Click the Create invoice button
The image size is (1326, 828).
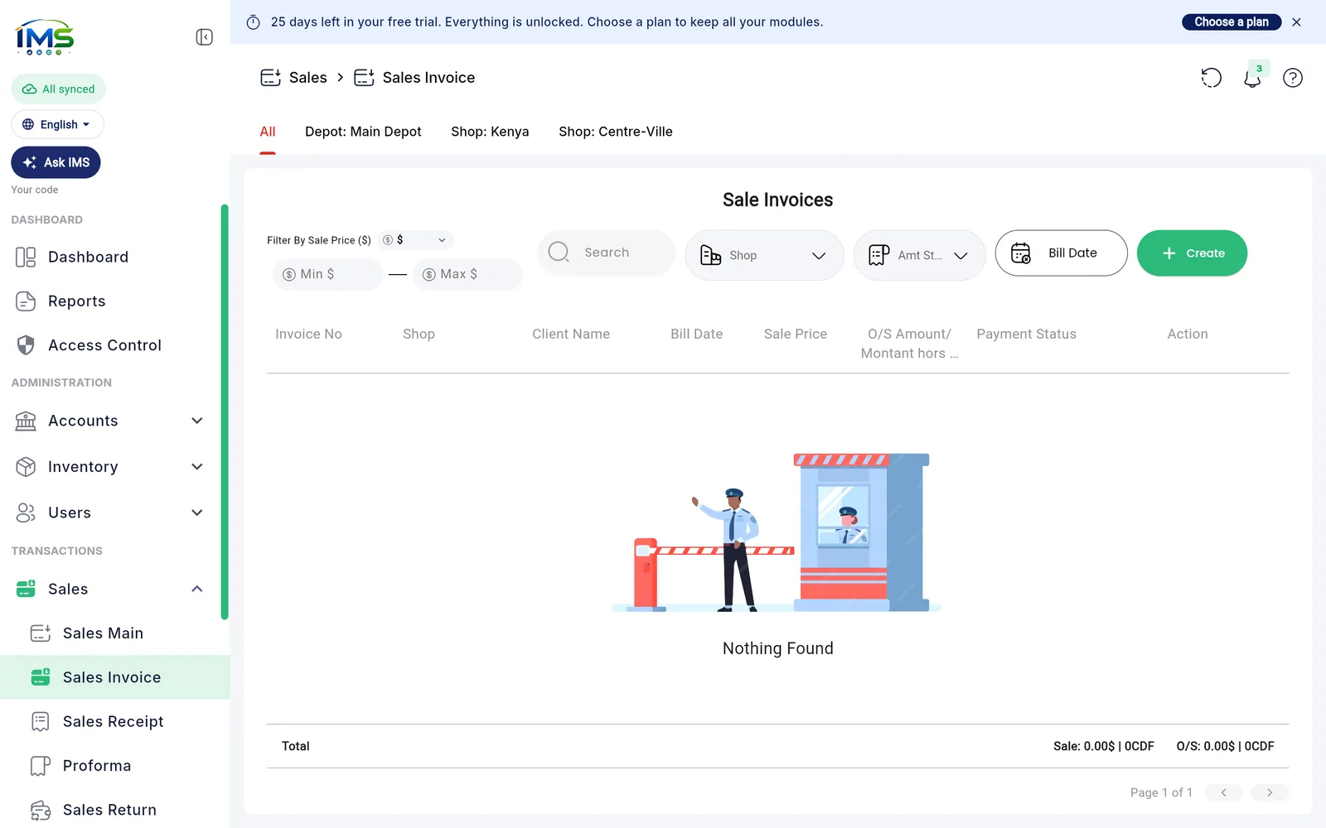1192,253
